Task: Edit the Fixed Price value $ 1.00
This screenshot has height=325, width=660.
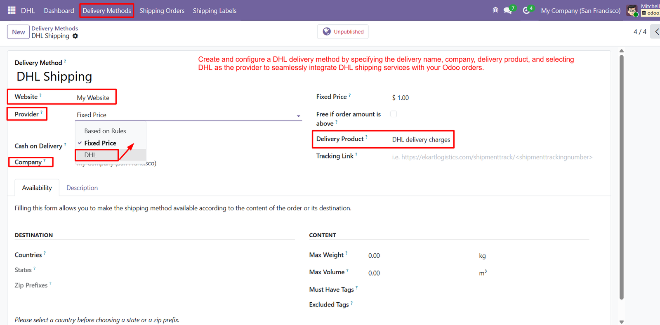Action: [x=401, y=98]
